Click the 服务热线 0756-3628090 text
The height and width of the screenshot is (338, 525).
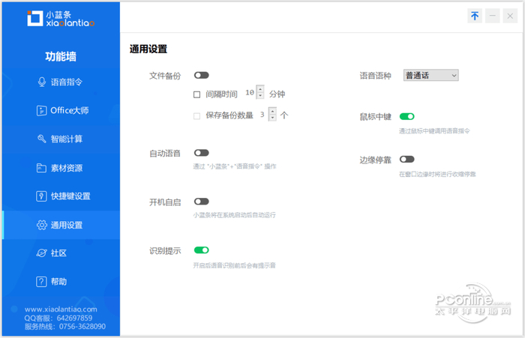[x=65, y=326]
